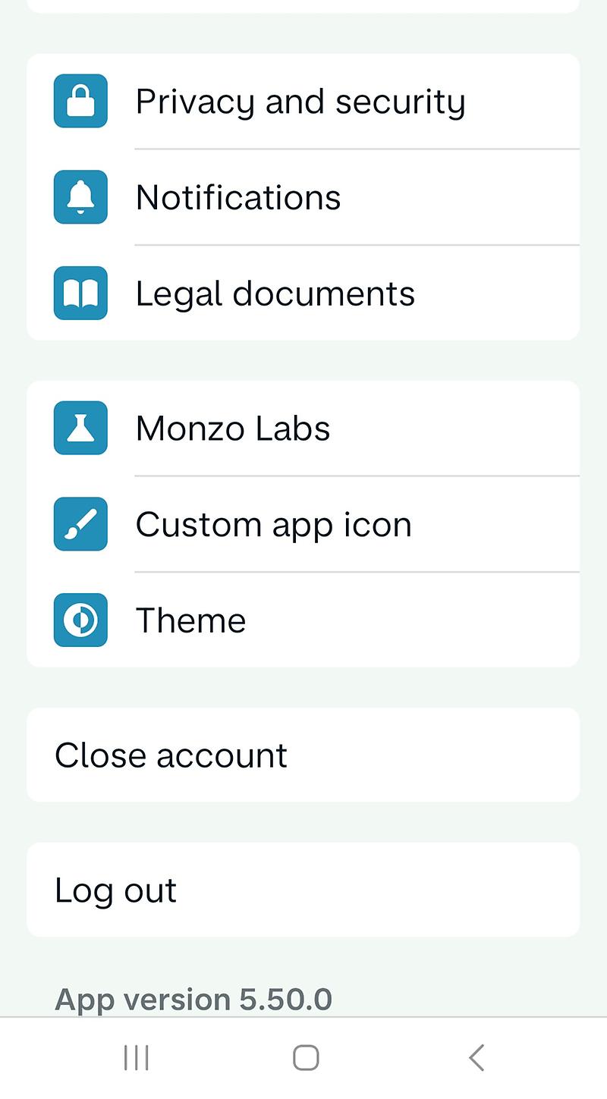
Task: Choose the Custom app icon text label
Action: [273, 525]
